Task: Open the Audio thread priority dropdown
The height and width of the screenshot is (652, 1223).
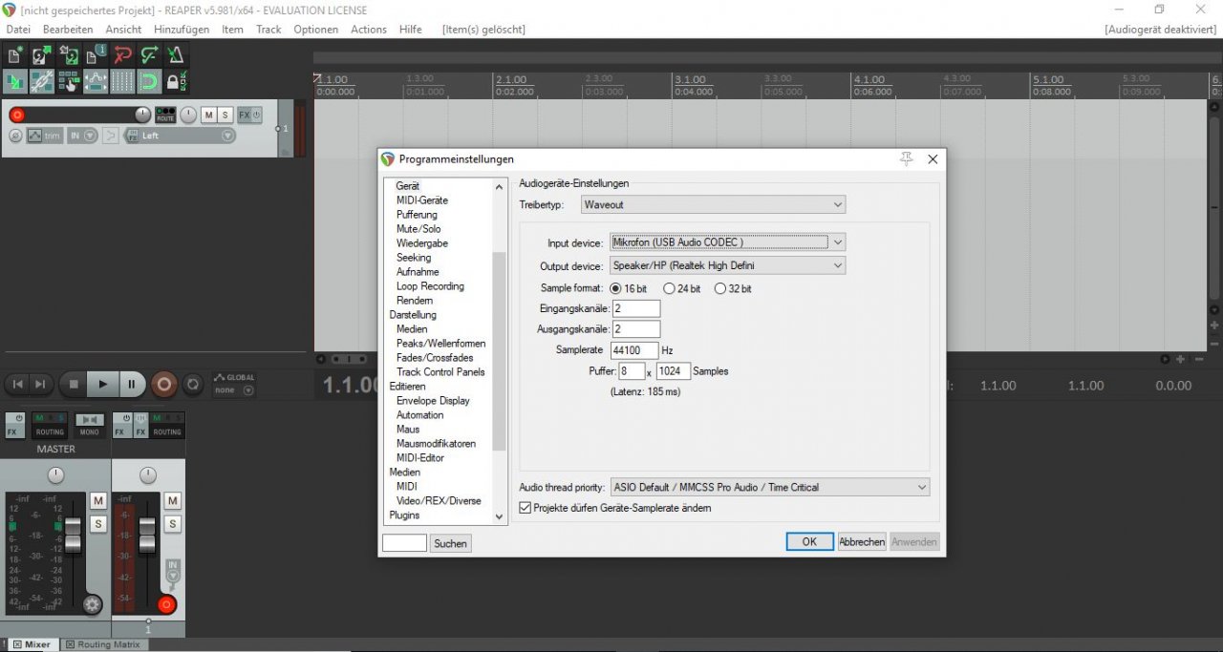Action: tap(770, 487)
